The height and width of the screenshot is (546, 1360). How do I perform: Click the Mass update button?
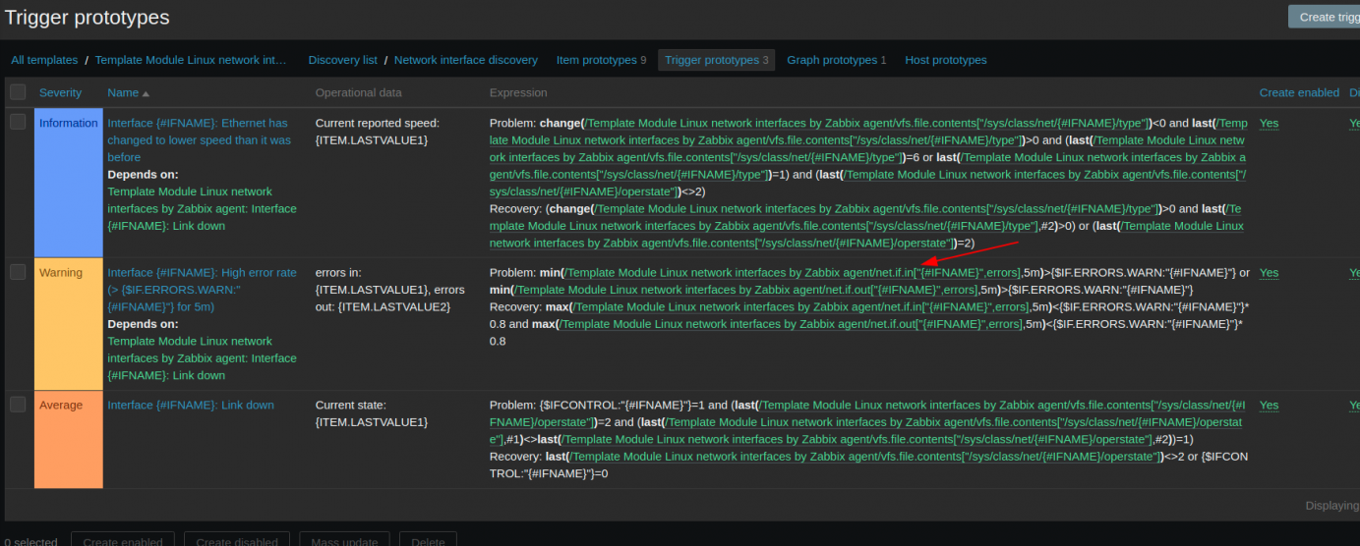point(342,541)
